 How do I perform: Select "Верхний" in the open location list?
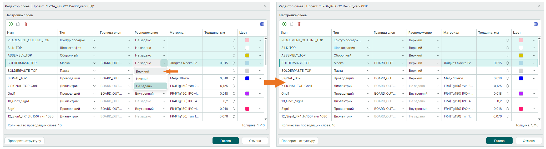143,71
